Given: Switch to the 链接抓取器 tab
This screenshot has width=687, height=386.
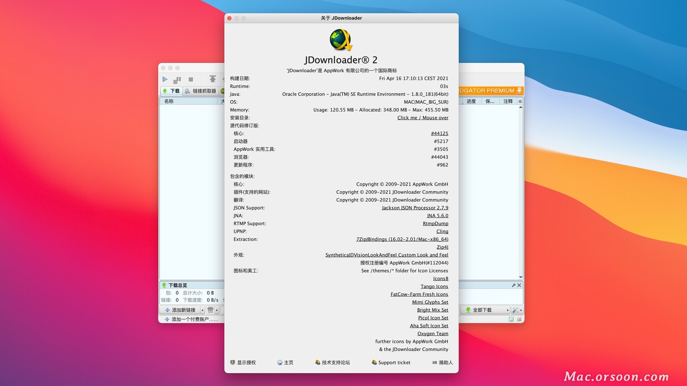Looking at the screenshot, I should [201, 91].
